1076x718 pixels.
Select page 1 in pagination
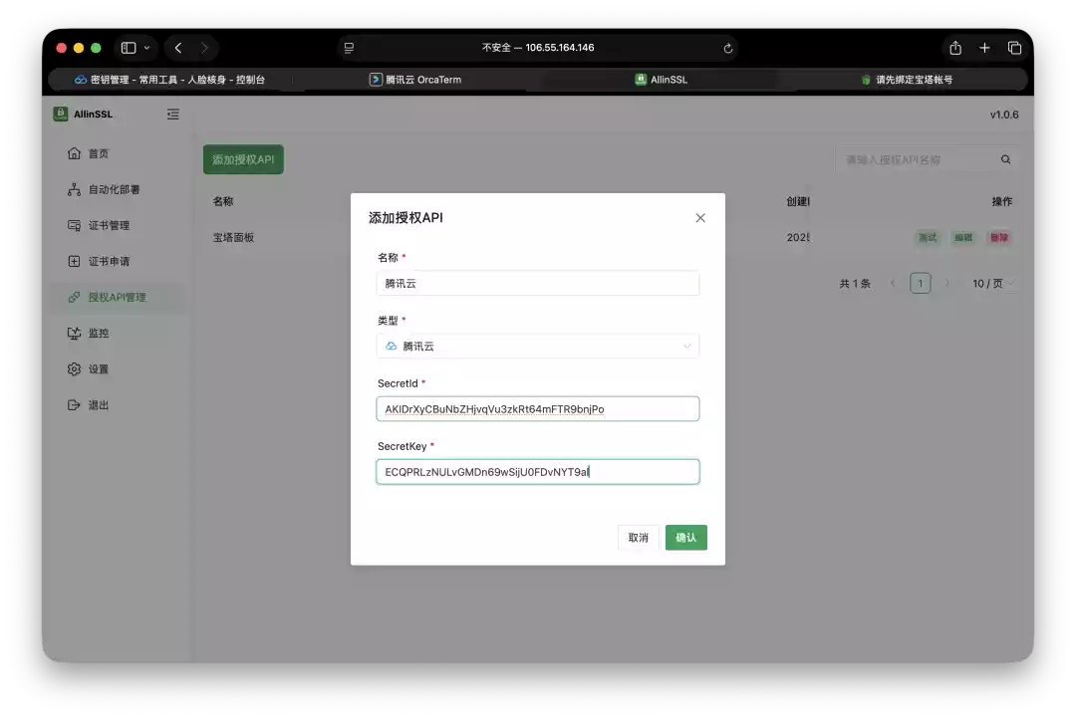pyautogui.click(x=920, y=283)
